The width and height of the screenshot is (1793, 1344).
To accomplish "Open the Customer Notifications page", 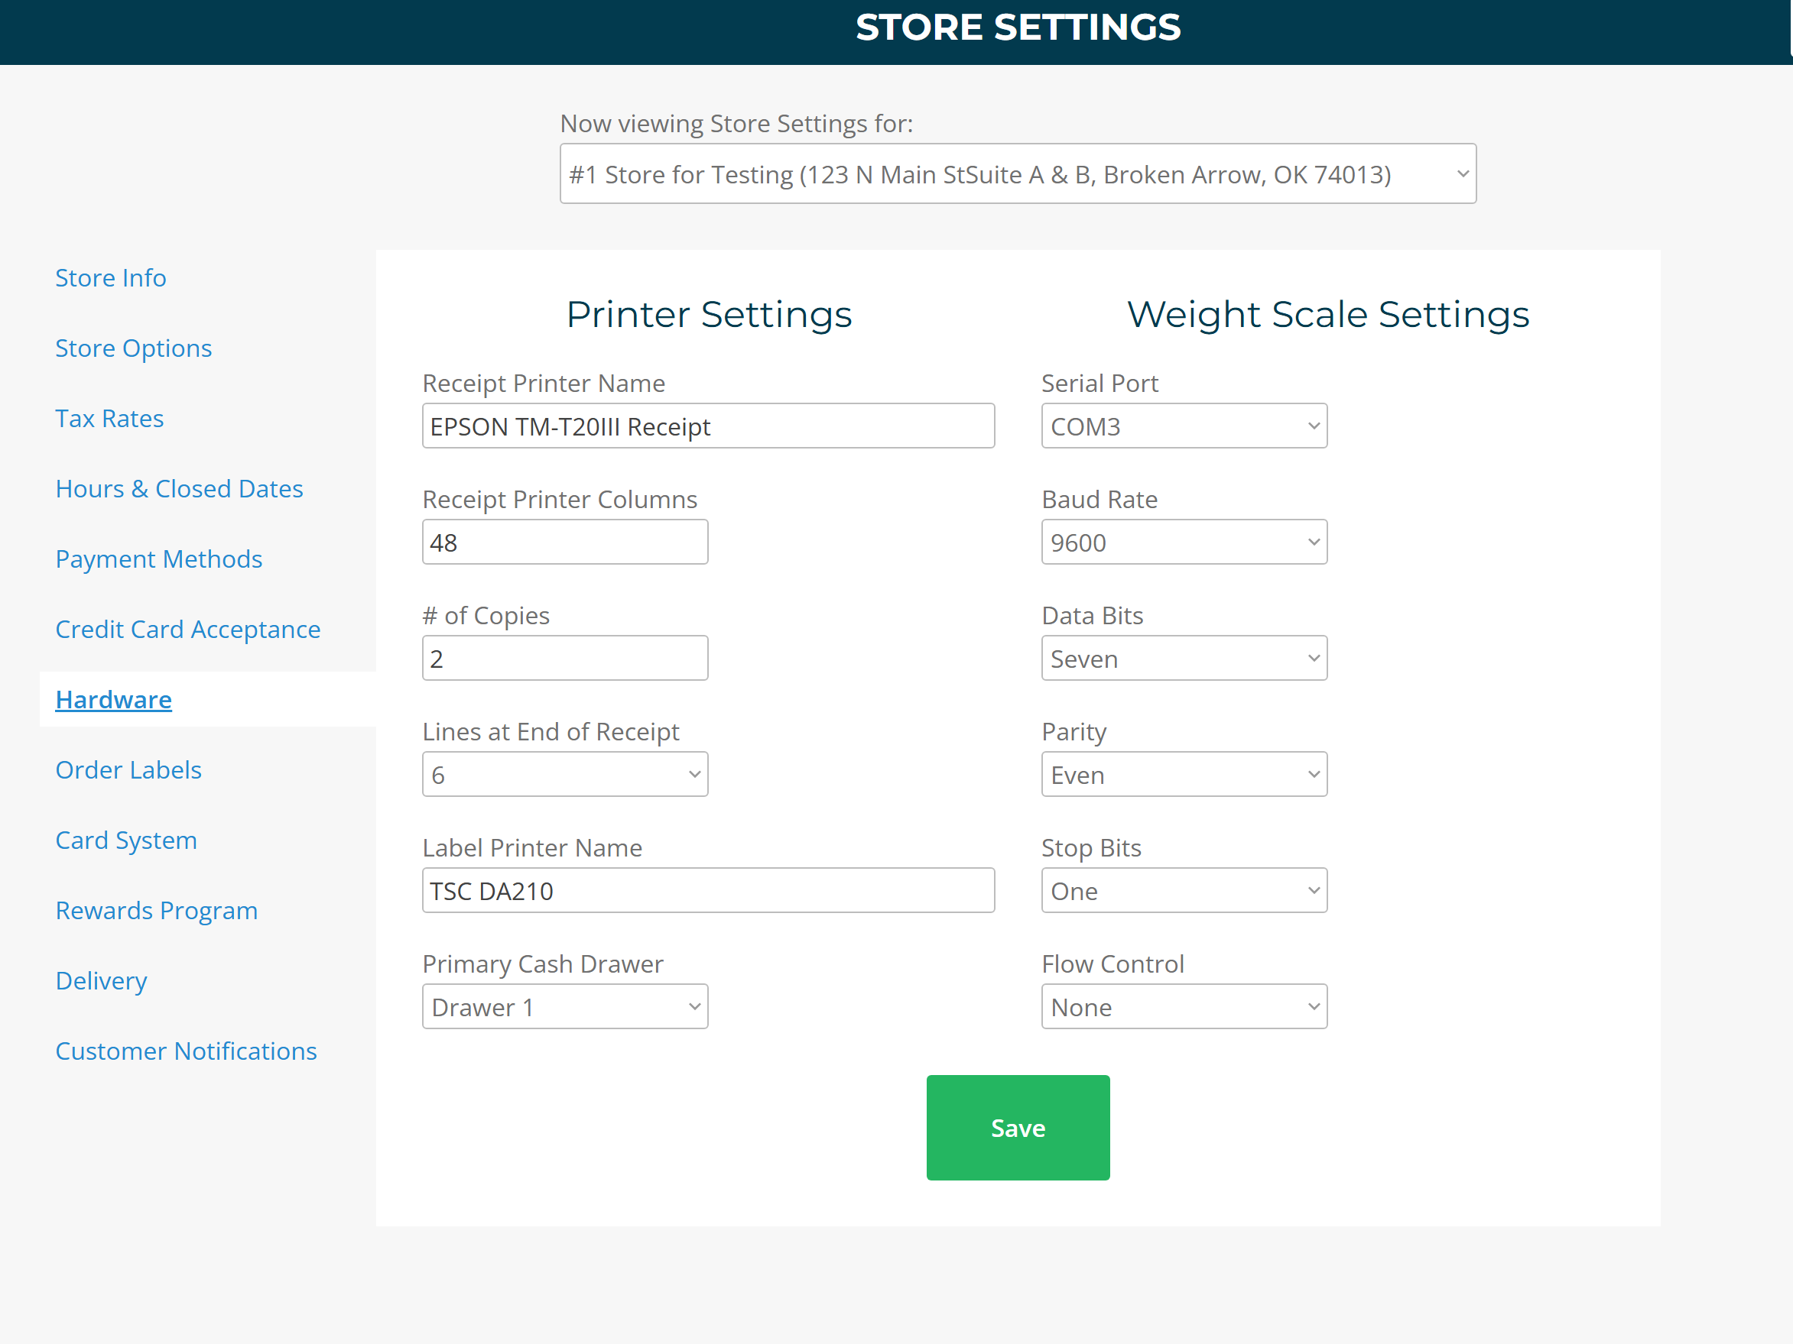I will 186,1051.
